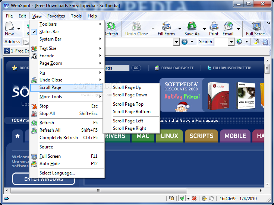Click the novaPDF product box thumbnail

(x=218, y=96)
